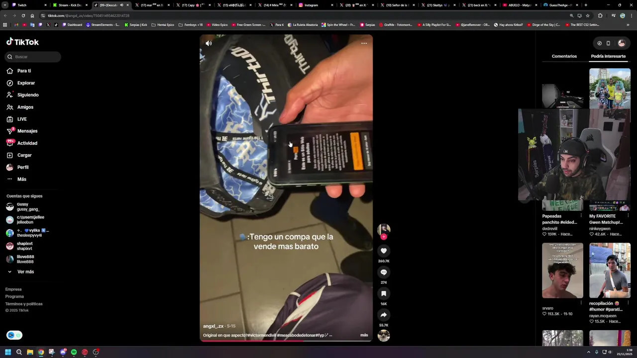Screen dimensions: 637x358
Task: Click the Buscar search field
Action: tap(33, 57)
